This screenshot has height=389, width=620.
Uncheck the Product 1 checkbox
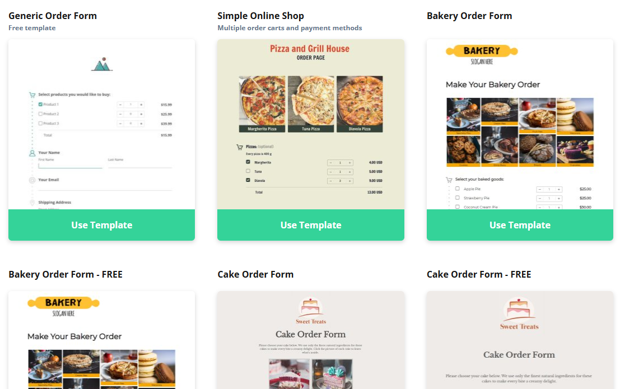pyautogui.click(x=40, y=105)
